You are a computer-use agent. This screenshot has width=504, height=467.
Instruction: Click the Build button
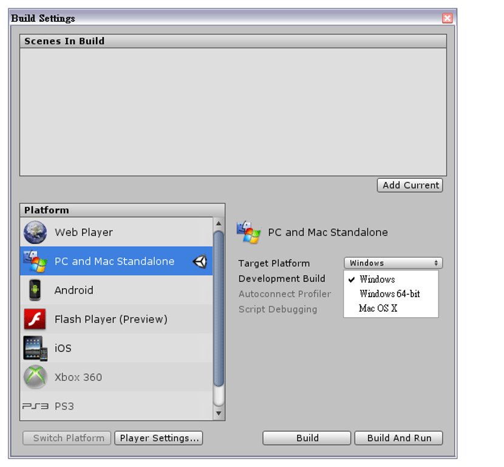307,438
